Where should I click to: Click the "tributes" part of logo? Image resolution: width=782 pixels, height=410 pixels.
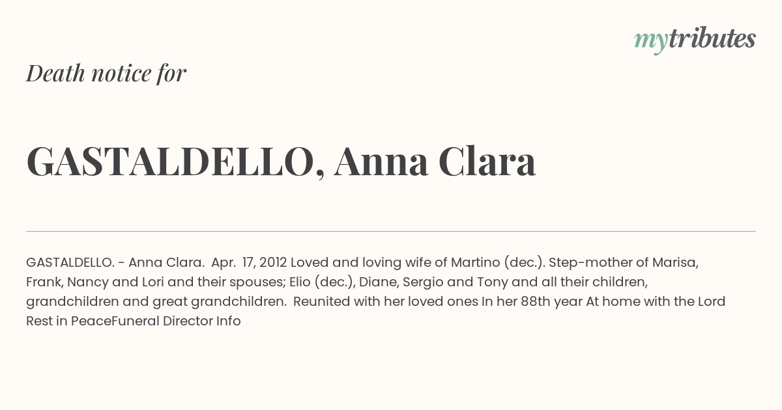712,38
